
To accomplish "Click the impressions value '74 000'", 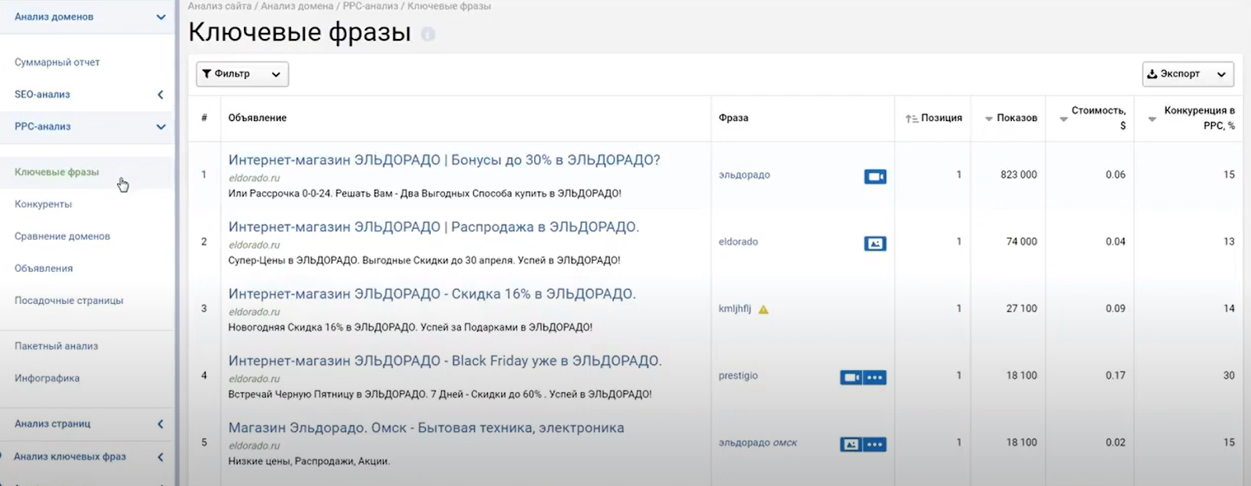I will point(1022,242).
